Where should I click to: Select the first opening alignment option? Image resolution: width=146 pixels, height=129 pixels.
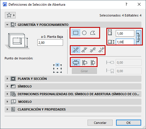tap(76, 50)
